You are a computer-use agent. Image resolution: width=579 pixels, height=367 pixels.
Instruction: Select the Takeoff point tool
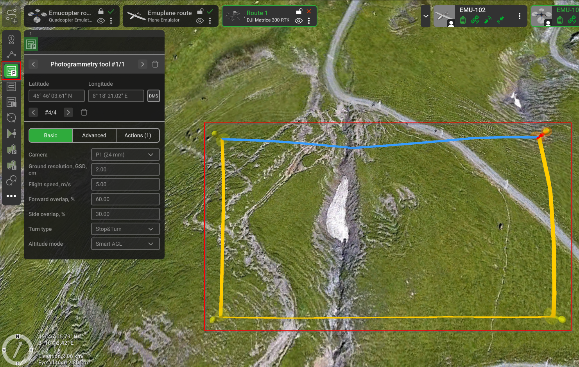click(11, 39)
